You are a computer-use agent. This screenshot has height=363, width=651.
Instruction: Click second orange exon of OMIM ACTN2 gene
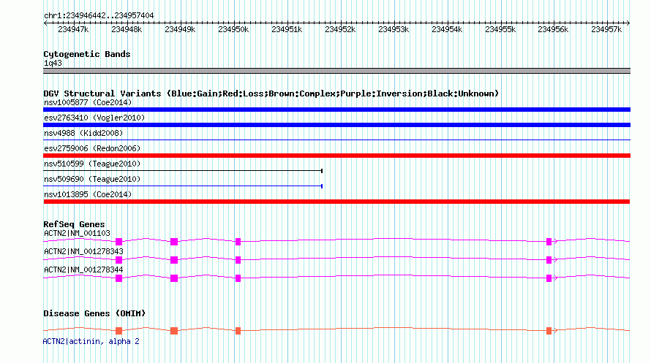174,331
